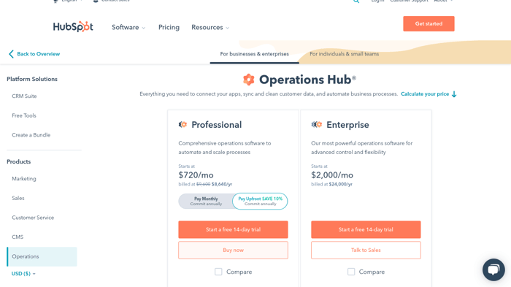
Task: Click the Buy now button
Action: (x=233, y=250)
